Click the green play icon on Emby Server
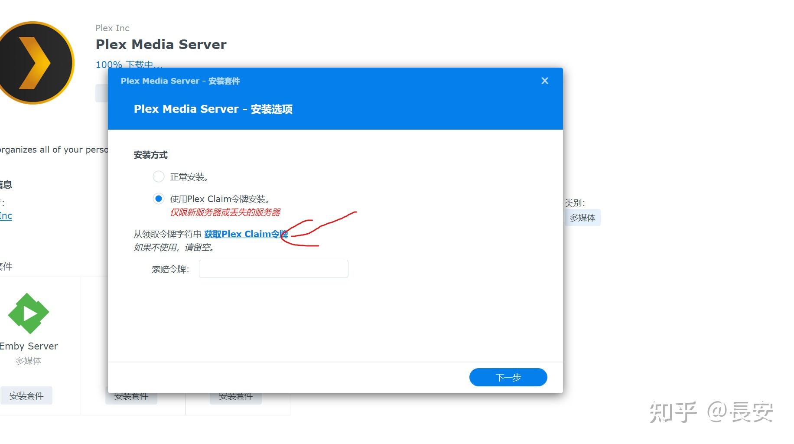The height and width of the screenshot is (444, 794). (x=29, y=313)
